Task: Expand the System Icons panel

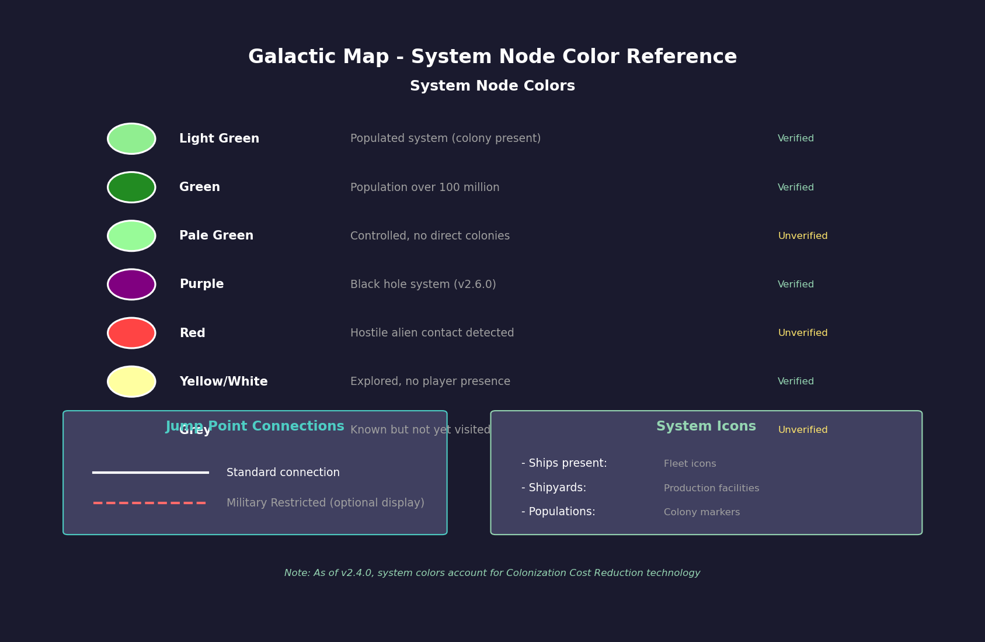Action: (x=706, y=426)
